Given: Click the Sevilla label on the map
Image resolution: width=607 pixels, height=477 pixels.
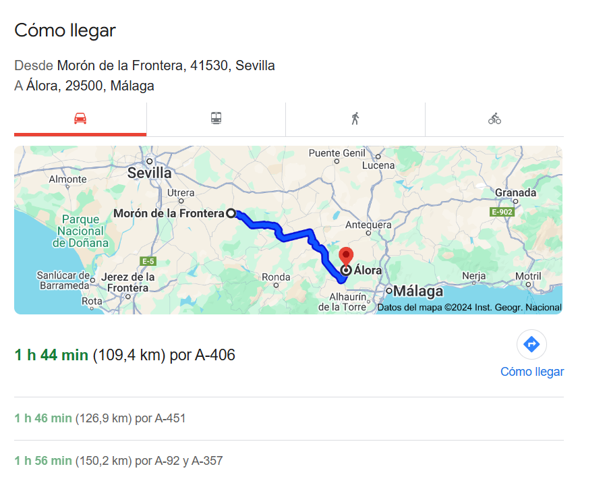Looking at the screenshot, I should coord(150,173).
